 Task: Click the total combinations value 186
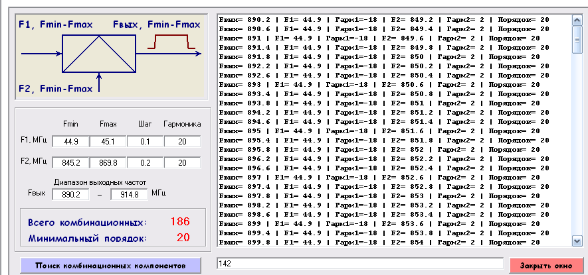click(x=180, y=221)
